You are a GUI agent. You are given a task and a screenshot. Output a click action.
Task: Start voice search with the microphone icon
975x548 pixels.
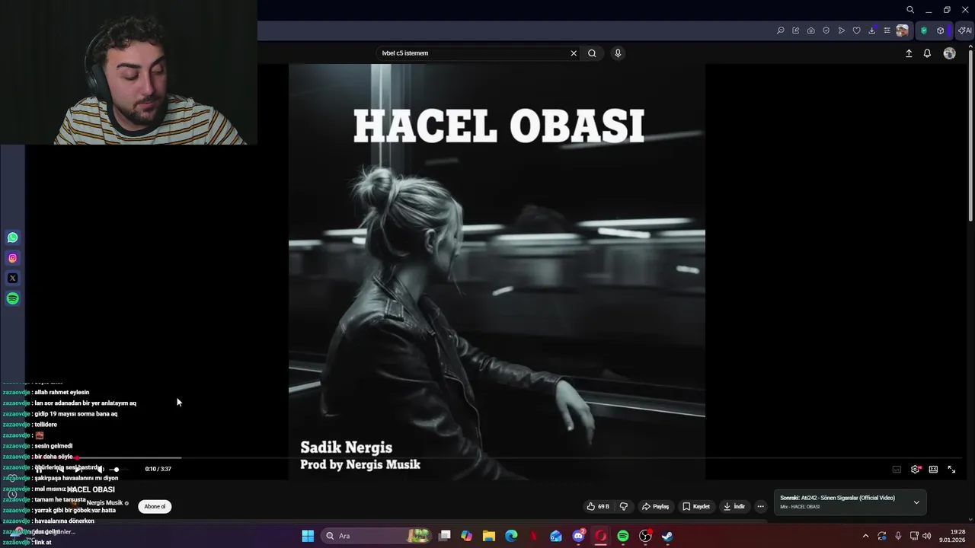(x=618, y=53)
